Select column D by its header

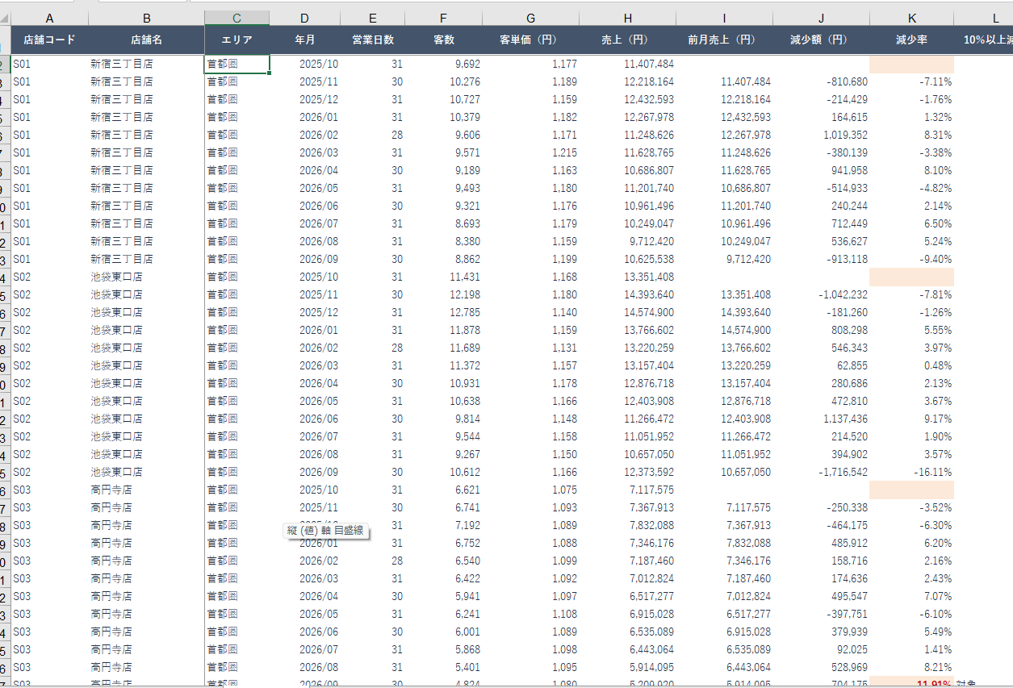pos(304,18)
